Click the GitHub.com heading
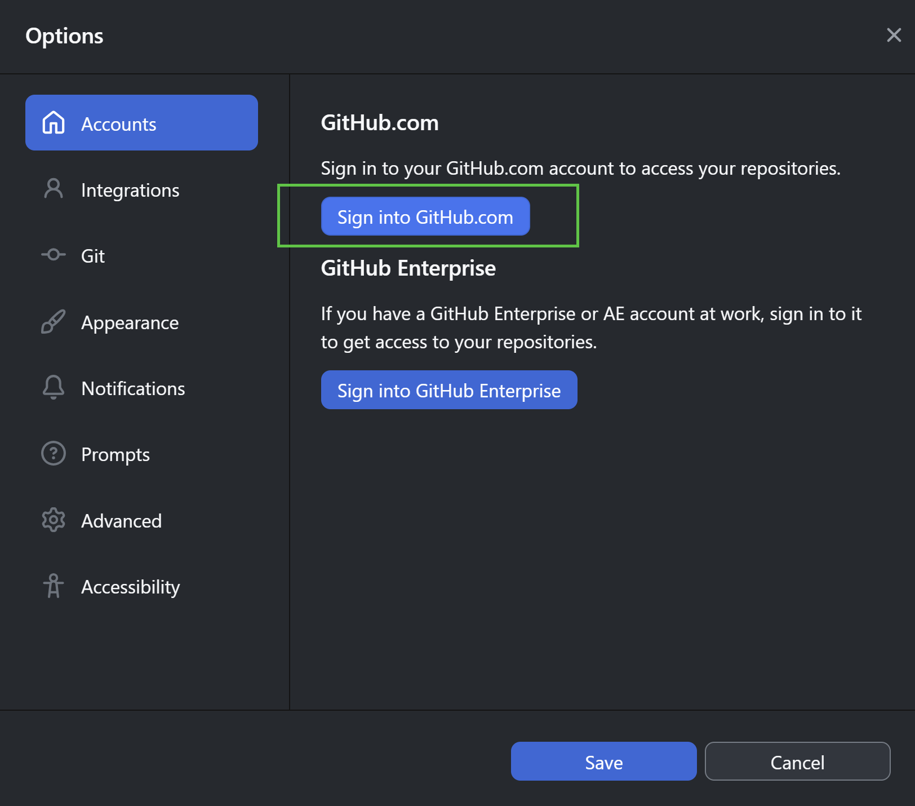This screenshot has height=806, width=915. 380,123
